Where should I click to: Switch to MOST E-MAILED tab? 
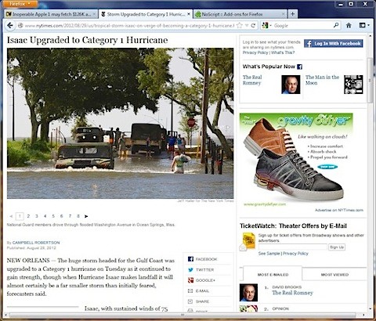click(273, 275)
